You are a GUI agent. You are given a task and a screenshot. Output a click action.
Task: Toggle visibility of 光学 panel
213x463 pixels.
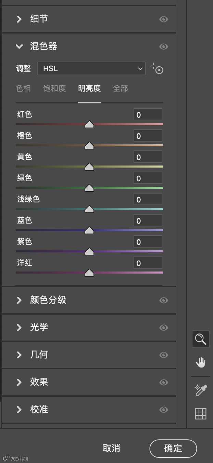tap(164, 328)
